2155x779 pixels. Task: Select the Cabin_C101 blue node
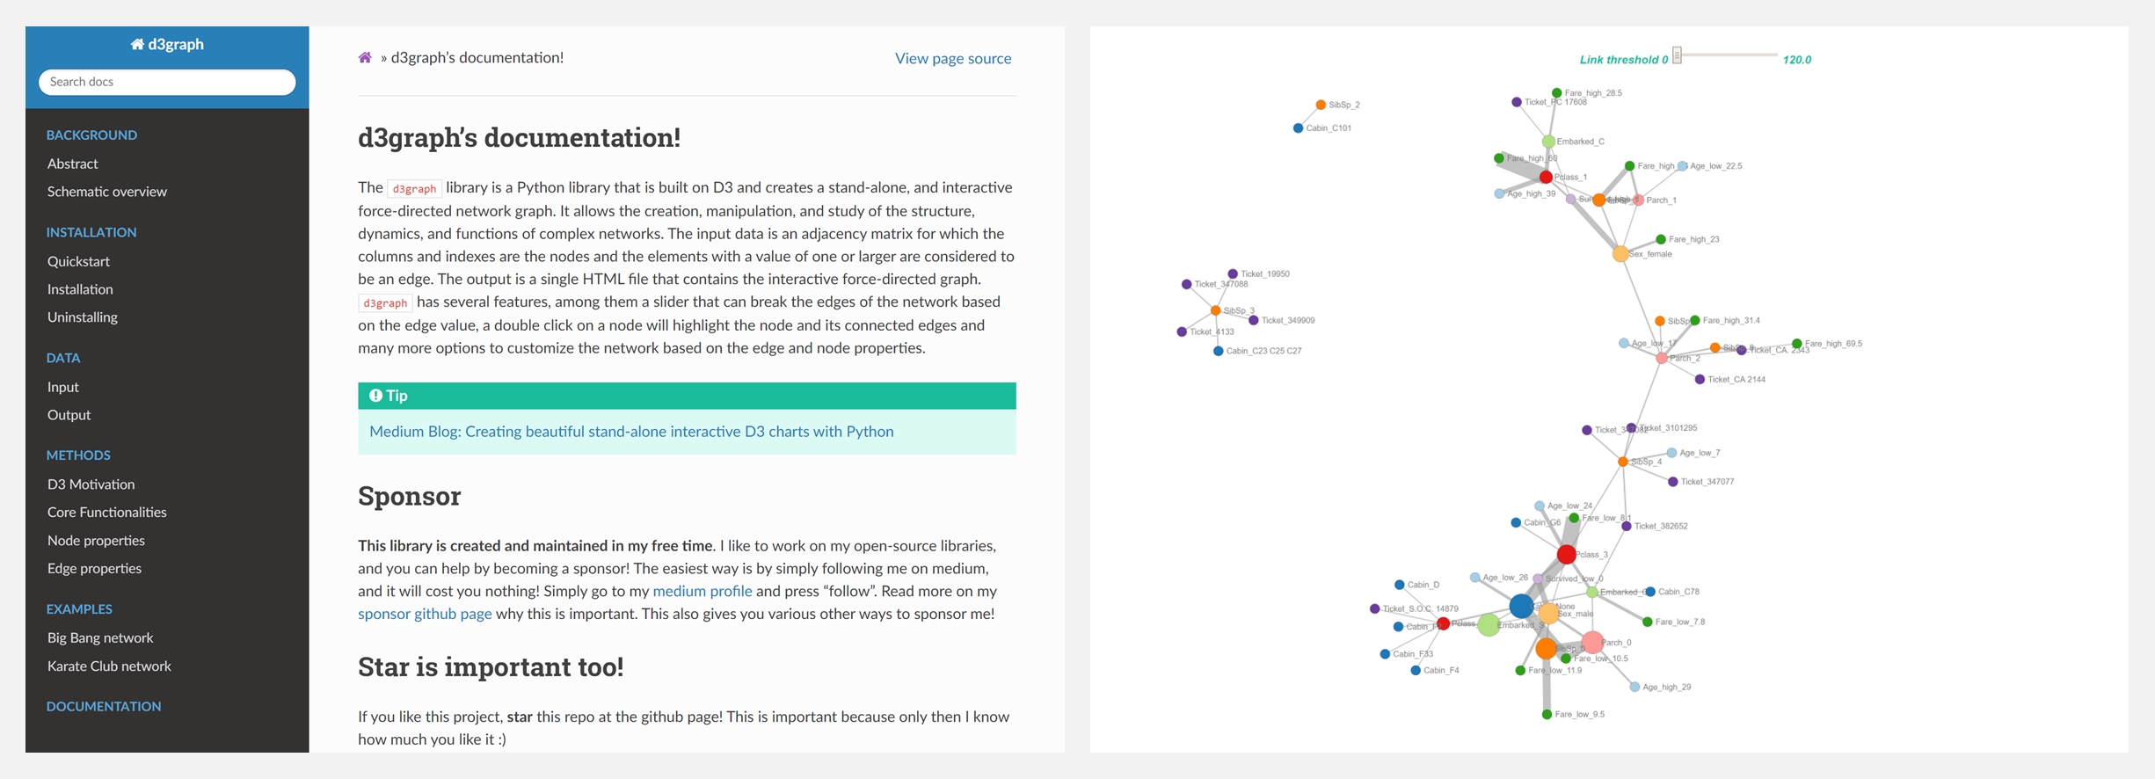click(1298, 128)
